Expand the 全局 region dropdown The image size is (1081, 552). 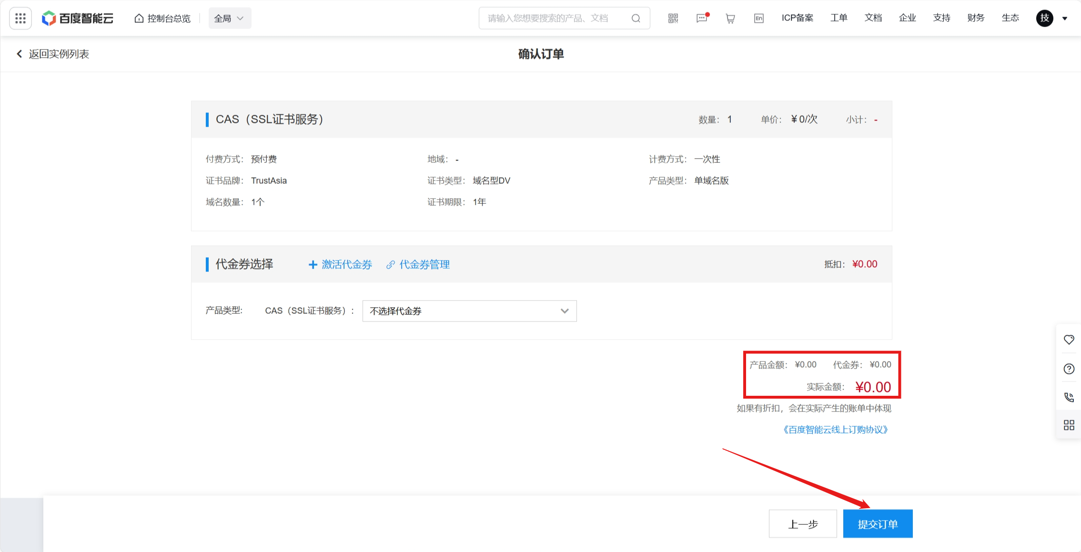[230, 18]
